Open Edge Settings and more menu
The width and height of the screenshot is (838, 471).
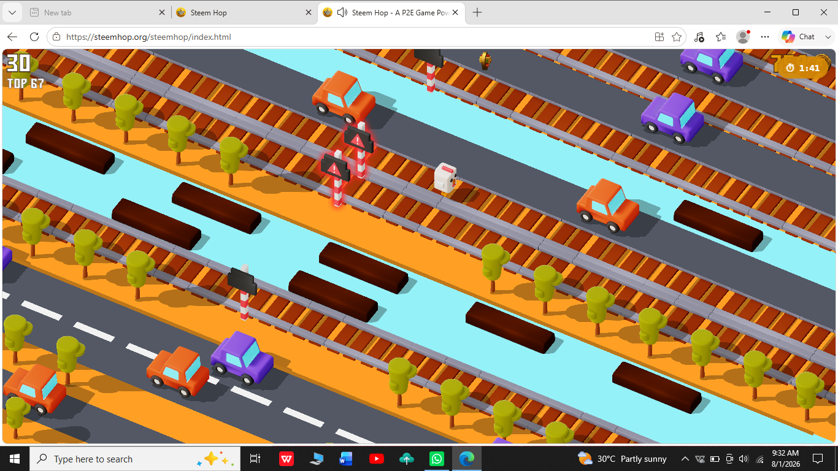click(x=765, y=37)
